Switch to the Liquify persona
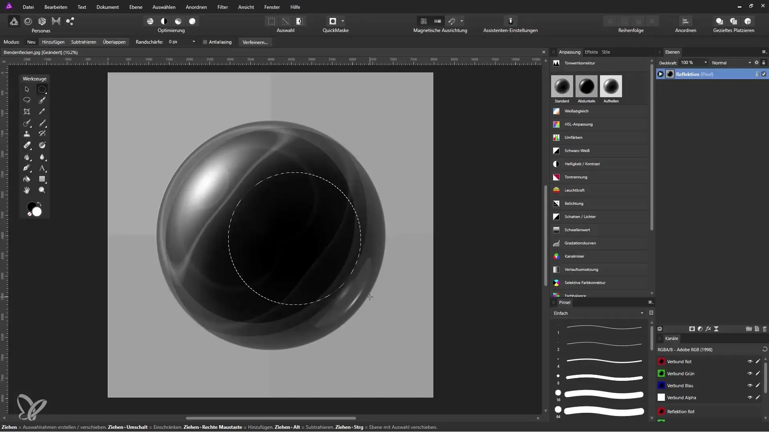 click(x=28, y=21)
